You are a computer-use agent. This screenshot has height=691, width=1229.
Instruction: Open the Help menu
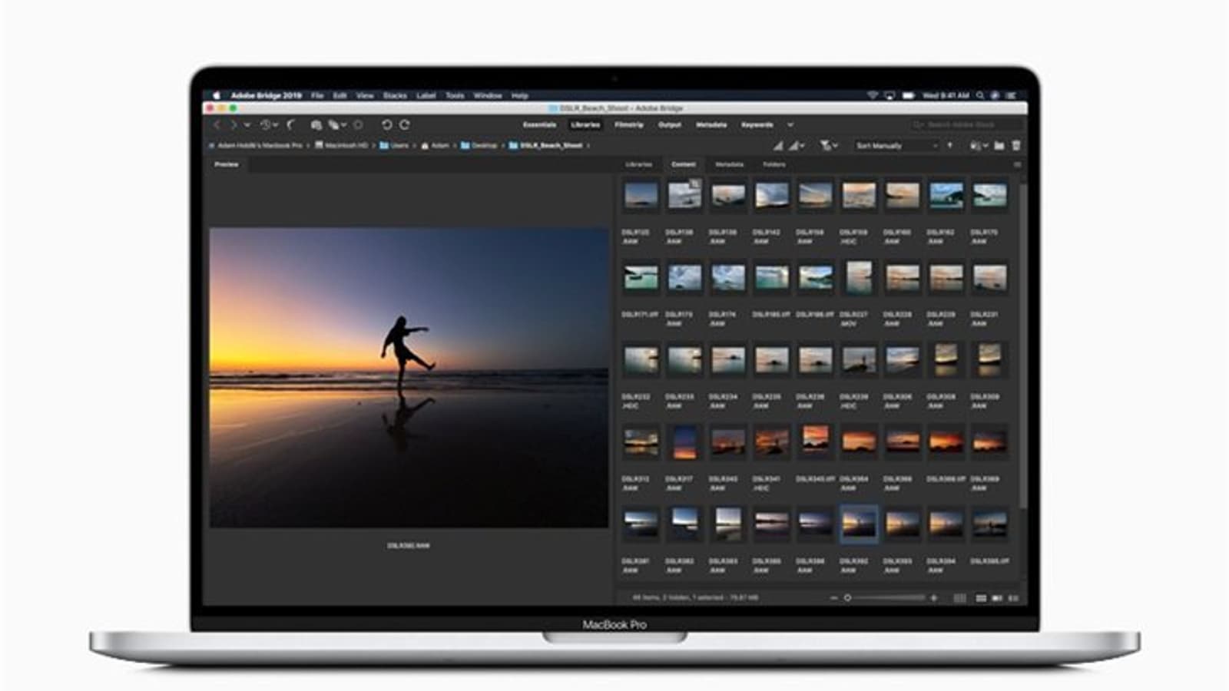[x=520, y=95]
